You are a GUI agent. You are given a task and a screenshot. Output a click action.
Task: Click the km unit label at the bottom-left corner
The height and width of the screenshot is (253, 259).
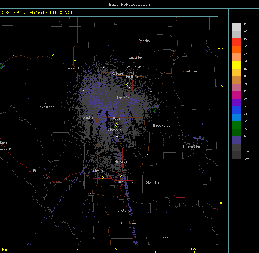[x=4, y=250]
